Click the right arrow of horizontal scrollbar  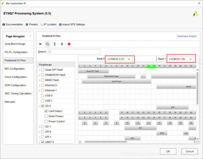[x=194, y=142]
